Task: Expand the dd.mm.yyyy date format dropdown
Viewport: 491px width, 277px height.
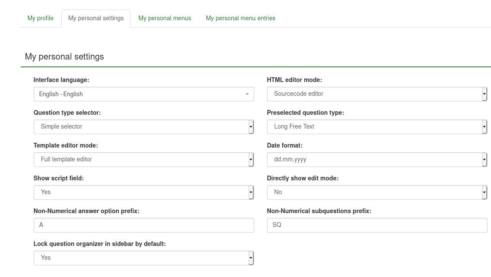Action: point(376,159)
